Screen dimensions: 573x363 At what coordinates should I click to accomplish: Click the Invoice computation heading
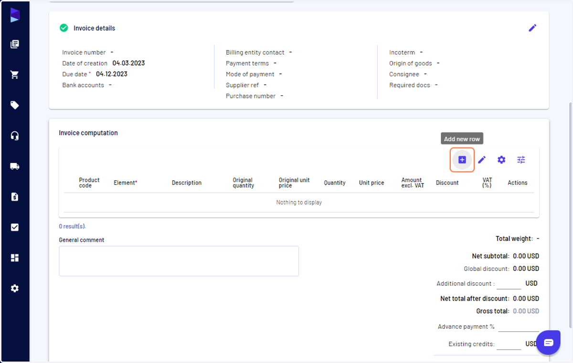tap(88, 133)
